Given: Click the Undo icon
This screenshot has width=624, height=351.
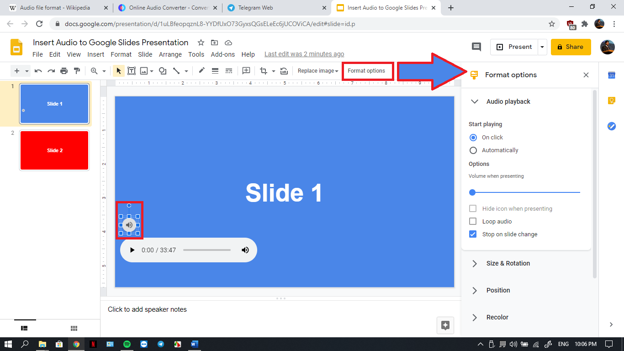Looking at the screenshot, I should [38, 71].
